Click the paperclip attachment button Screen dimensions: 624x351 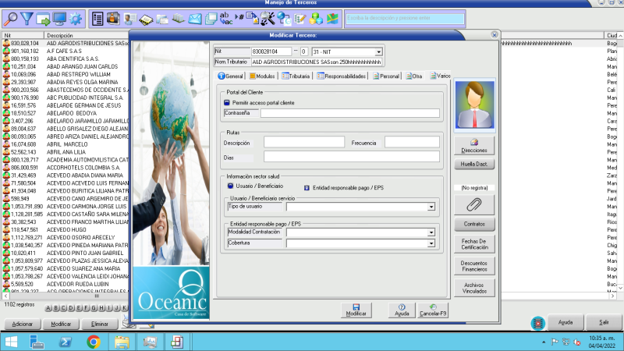coord(474,204)
